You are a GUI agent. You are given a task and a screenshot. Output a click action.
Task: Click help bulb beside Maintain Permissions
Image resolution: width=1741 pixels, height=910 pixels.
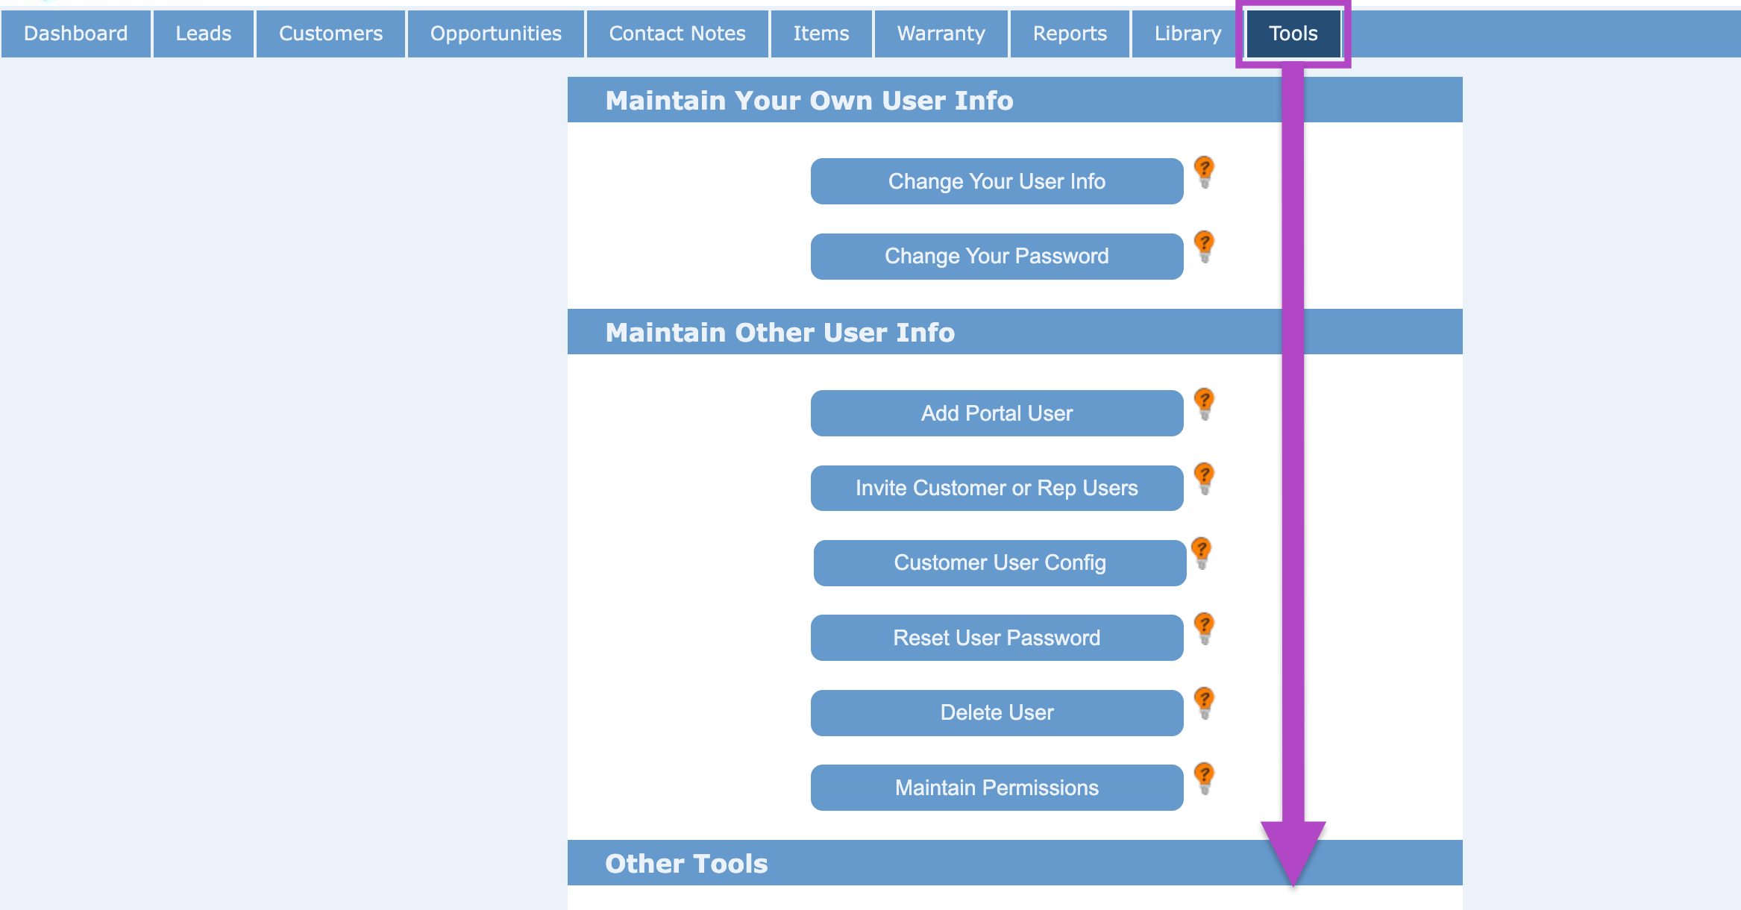[x=1204, y=777]
